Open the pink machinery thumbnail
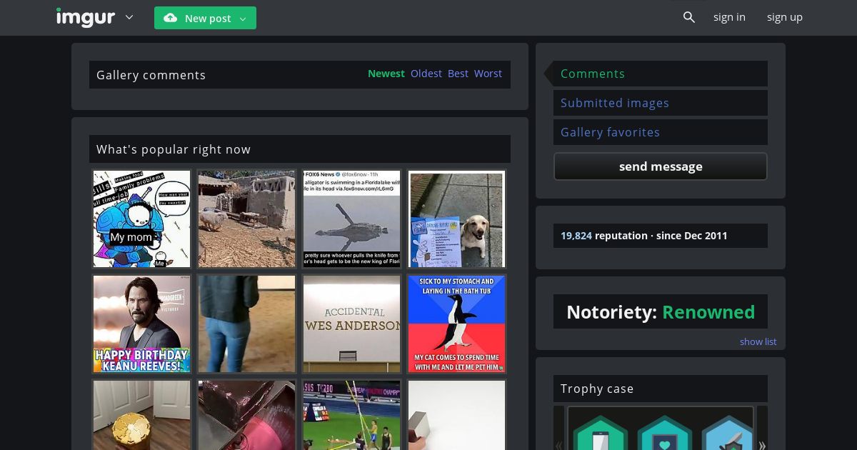This screenshot has width=857, height=450. tap(246, 414)
